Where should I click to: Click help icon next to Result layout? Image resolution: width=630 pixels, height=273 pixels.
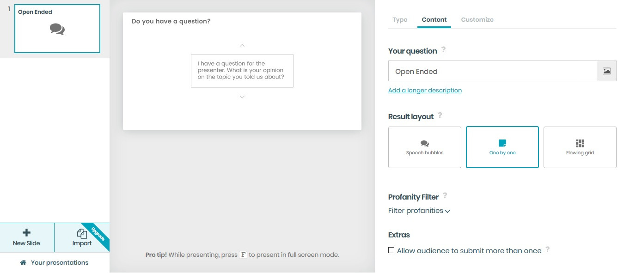tap(440, 115)
